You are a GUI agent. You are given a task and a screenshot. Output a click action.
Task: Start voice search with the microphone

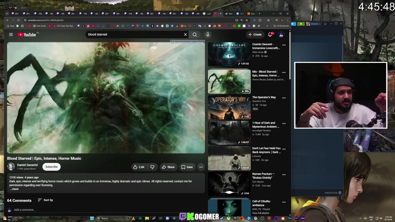click(208, 35)
